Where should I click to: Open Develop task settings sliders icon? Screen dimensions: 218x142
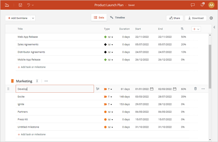coord(98,89)
